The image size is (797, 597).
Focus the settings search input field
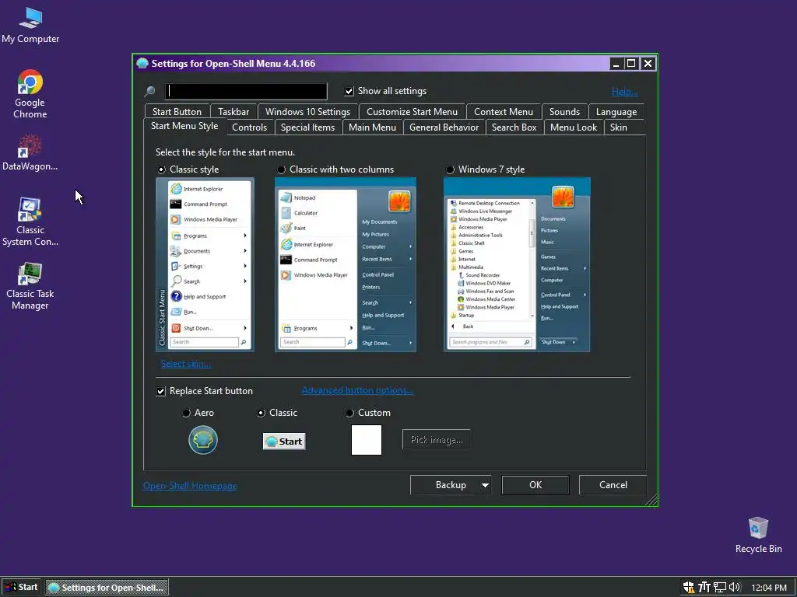tap(246, 92)
